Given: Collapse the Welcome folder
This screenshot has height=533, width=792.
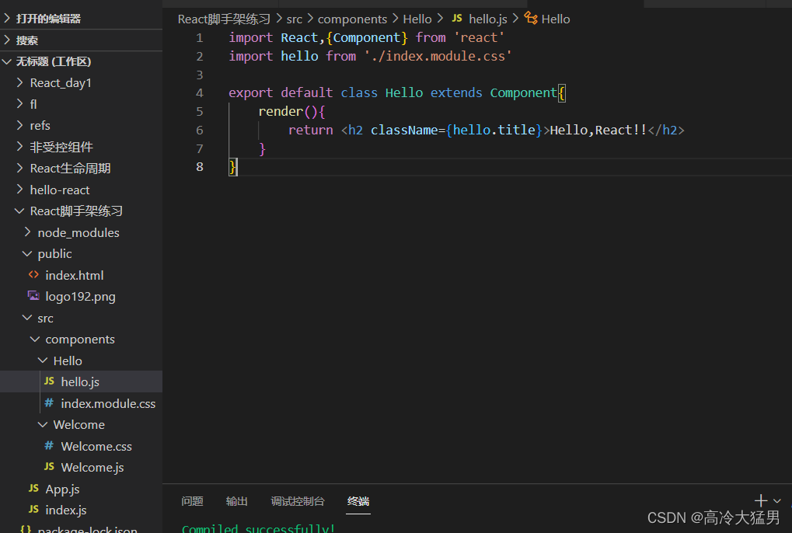Looking at the screenshot, I should (x=43, y=424).
